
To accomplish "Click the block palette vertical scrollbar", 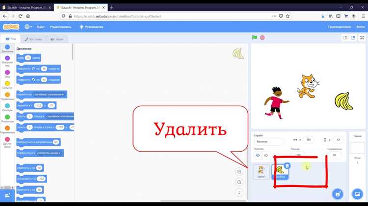I will click(73, 52).
